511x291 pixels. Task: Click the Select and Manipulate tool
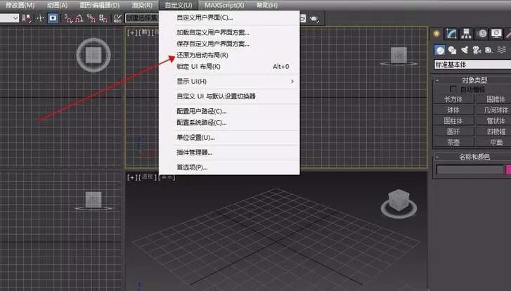(x=40, y=18)
